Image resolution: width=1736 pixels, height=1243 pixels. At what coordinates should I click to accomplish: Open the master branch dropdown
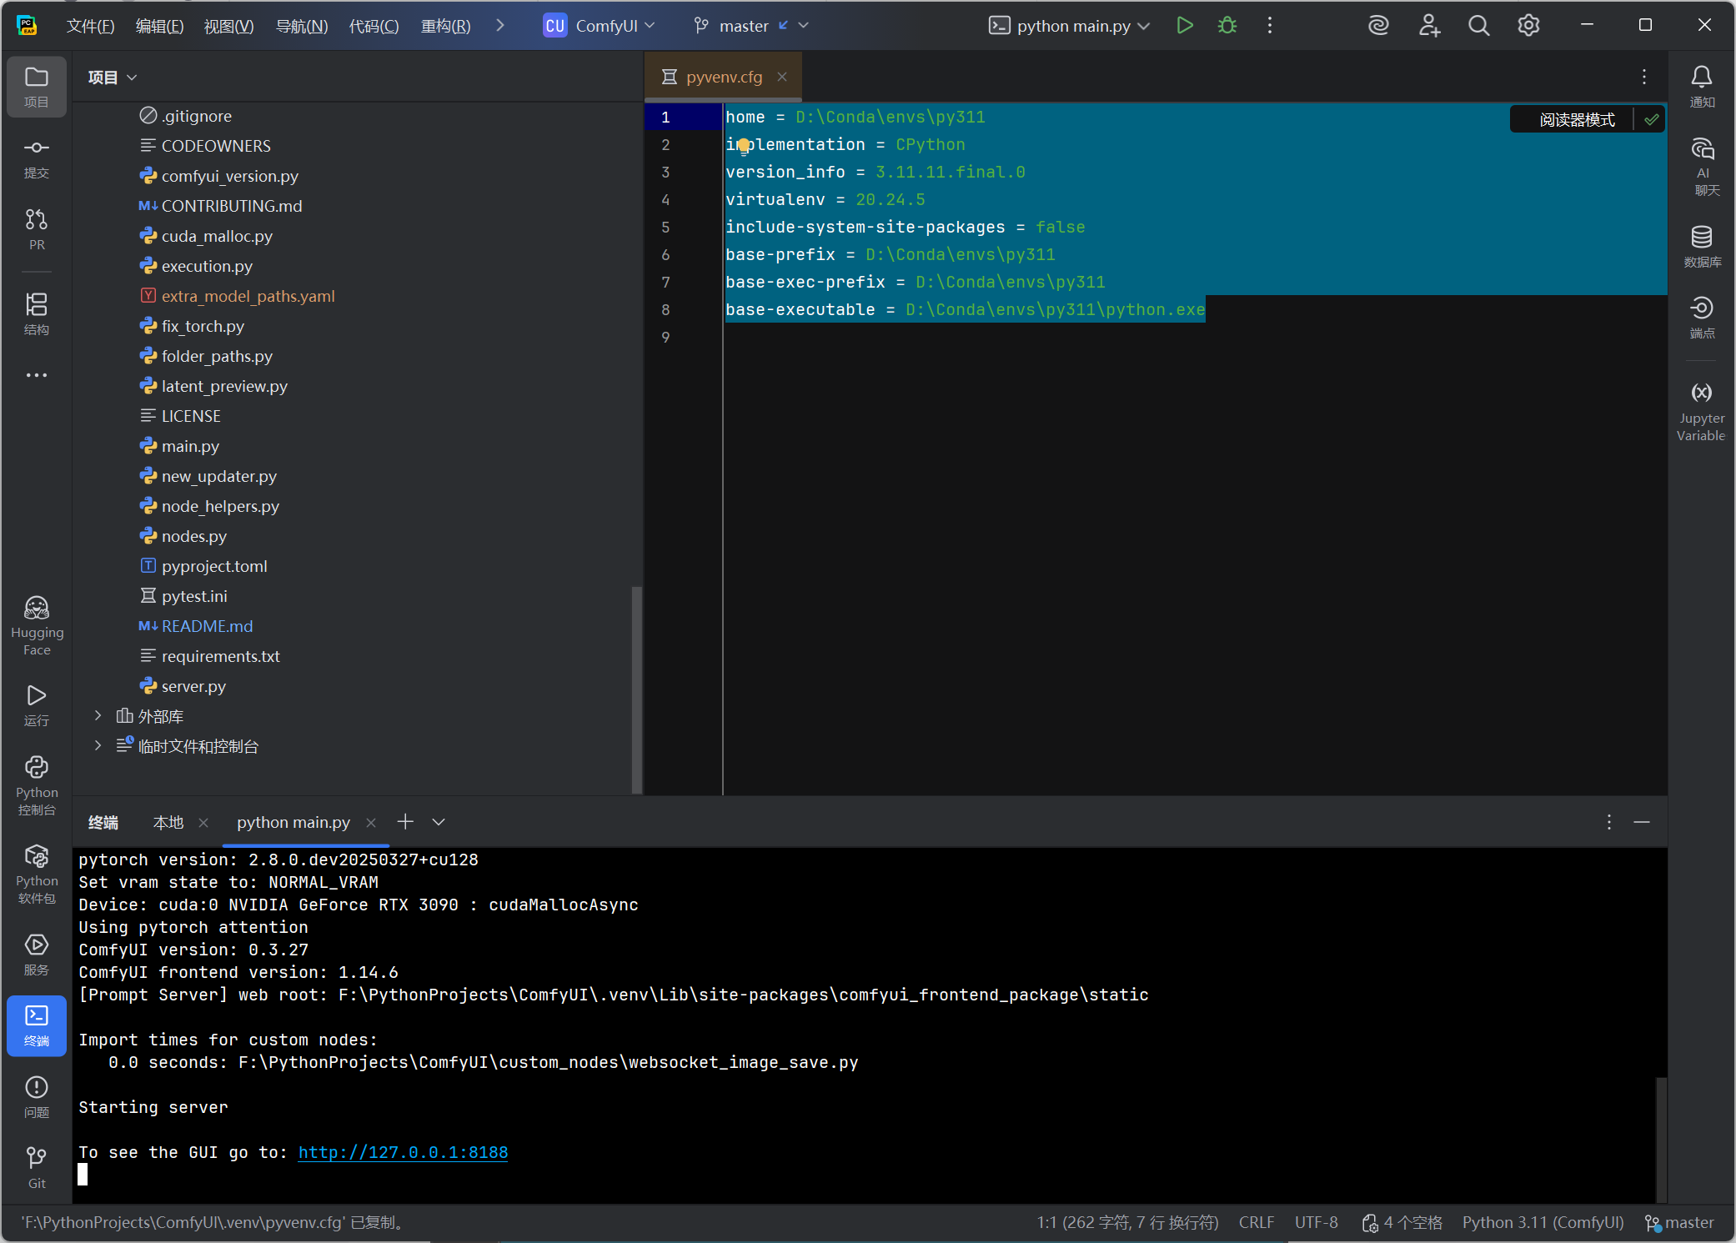click(x=750, y=26)
